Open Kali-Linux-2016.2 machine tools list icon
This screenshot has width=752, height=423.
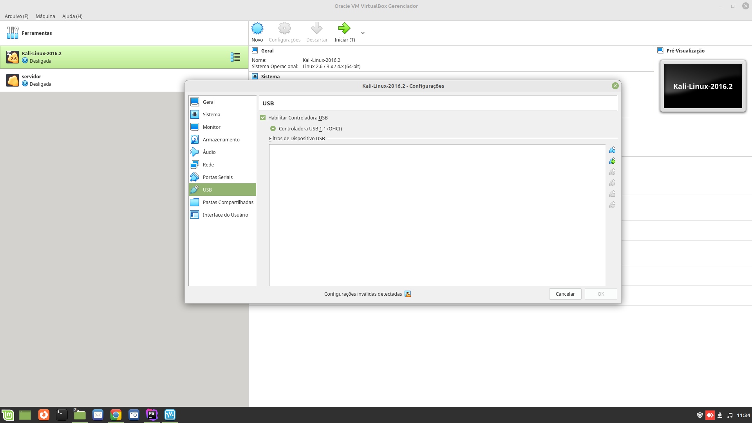[x=235, y=57]
